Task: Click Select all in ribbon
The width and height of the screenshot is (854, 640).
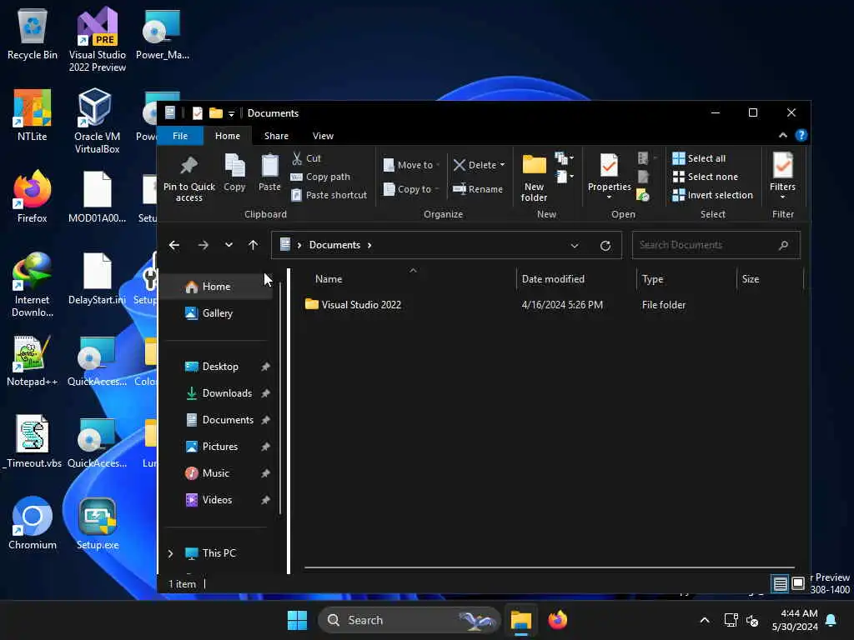Action: [x=699, y=158]
